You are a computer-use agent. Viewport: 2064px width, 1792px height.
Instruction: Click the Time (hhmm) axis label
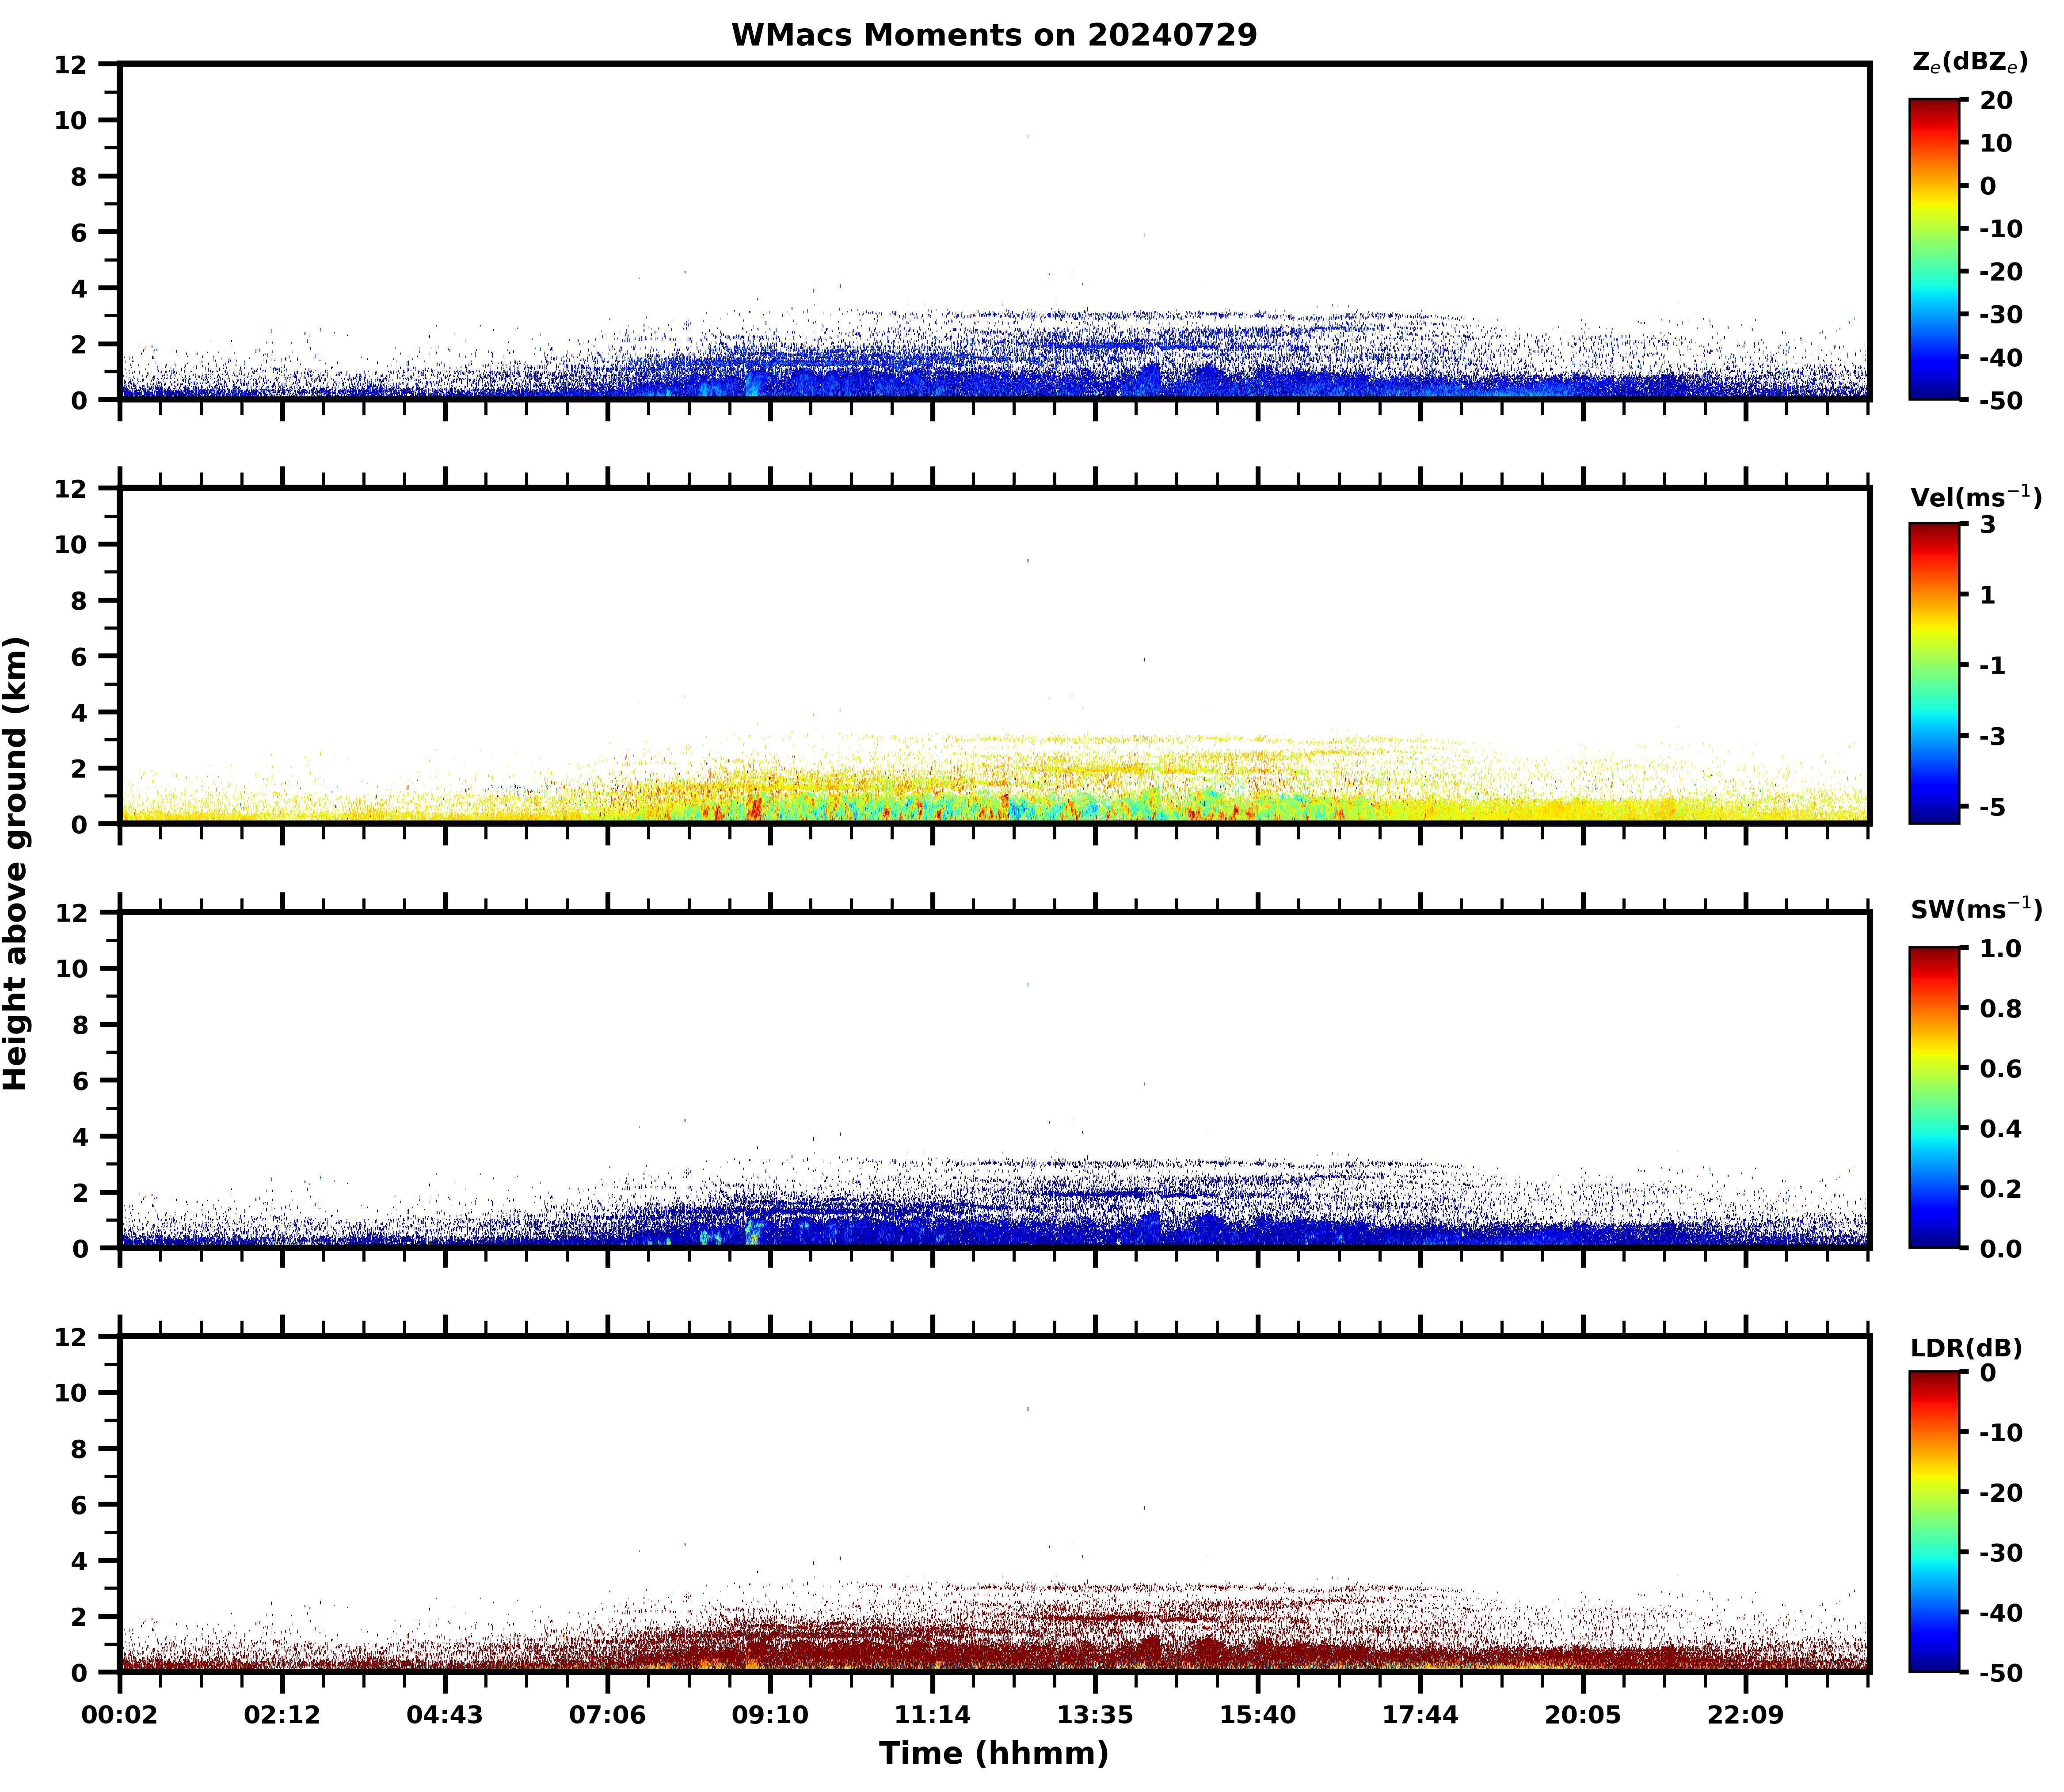[x=994, y=1753]
